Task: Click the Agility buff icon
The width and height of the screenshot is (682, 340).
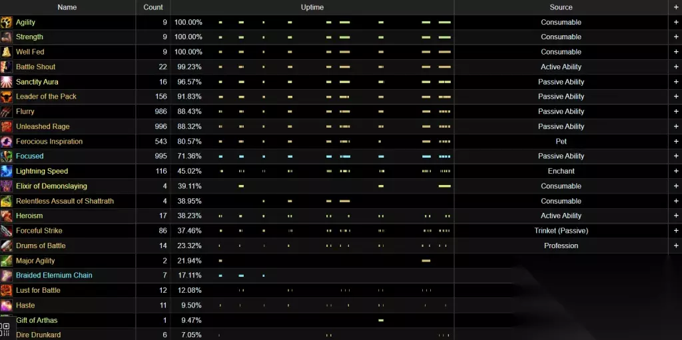Action: (6, 22)
